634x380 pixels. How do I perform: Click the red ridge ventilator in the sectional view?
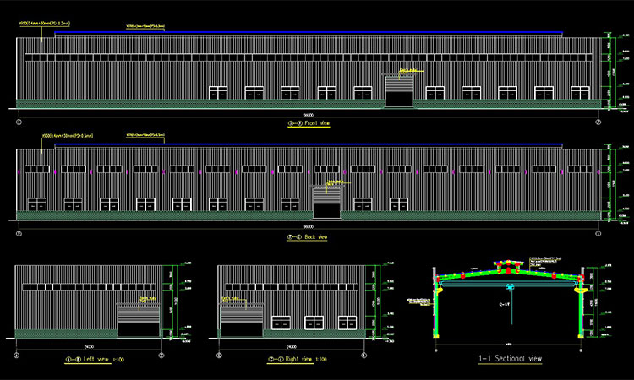coord(510,269)
